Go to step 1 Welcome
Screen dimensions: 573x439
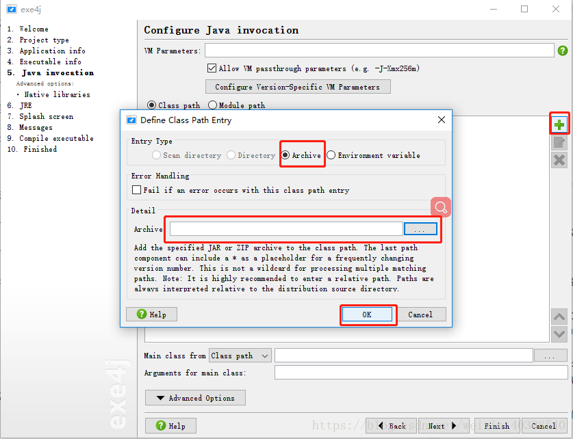click(x=28, y=29)
